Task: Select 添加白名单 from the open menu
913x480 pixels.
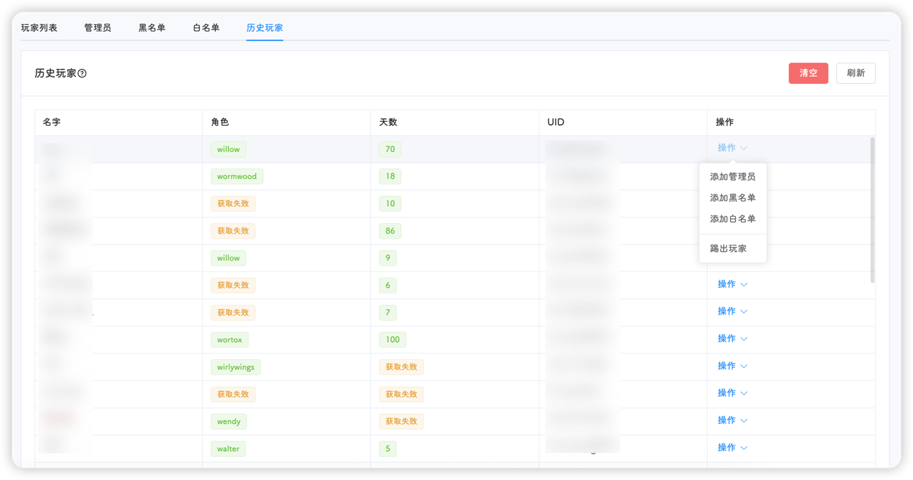Action: click(733, 218)
